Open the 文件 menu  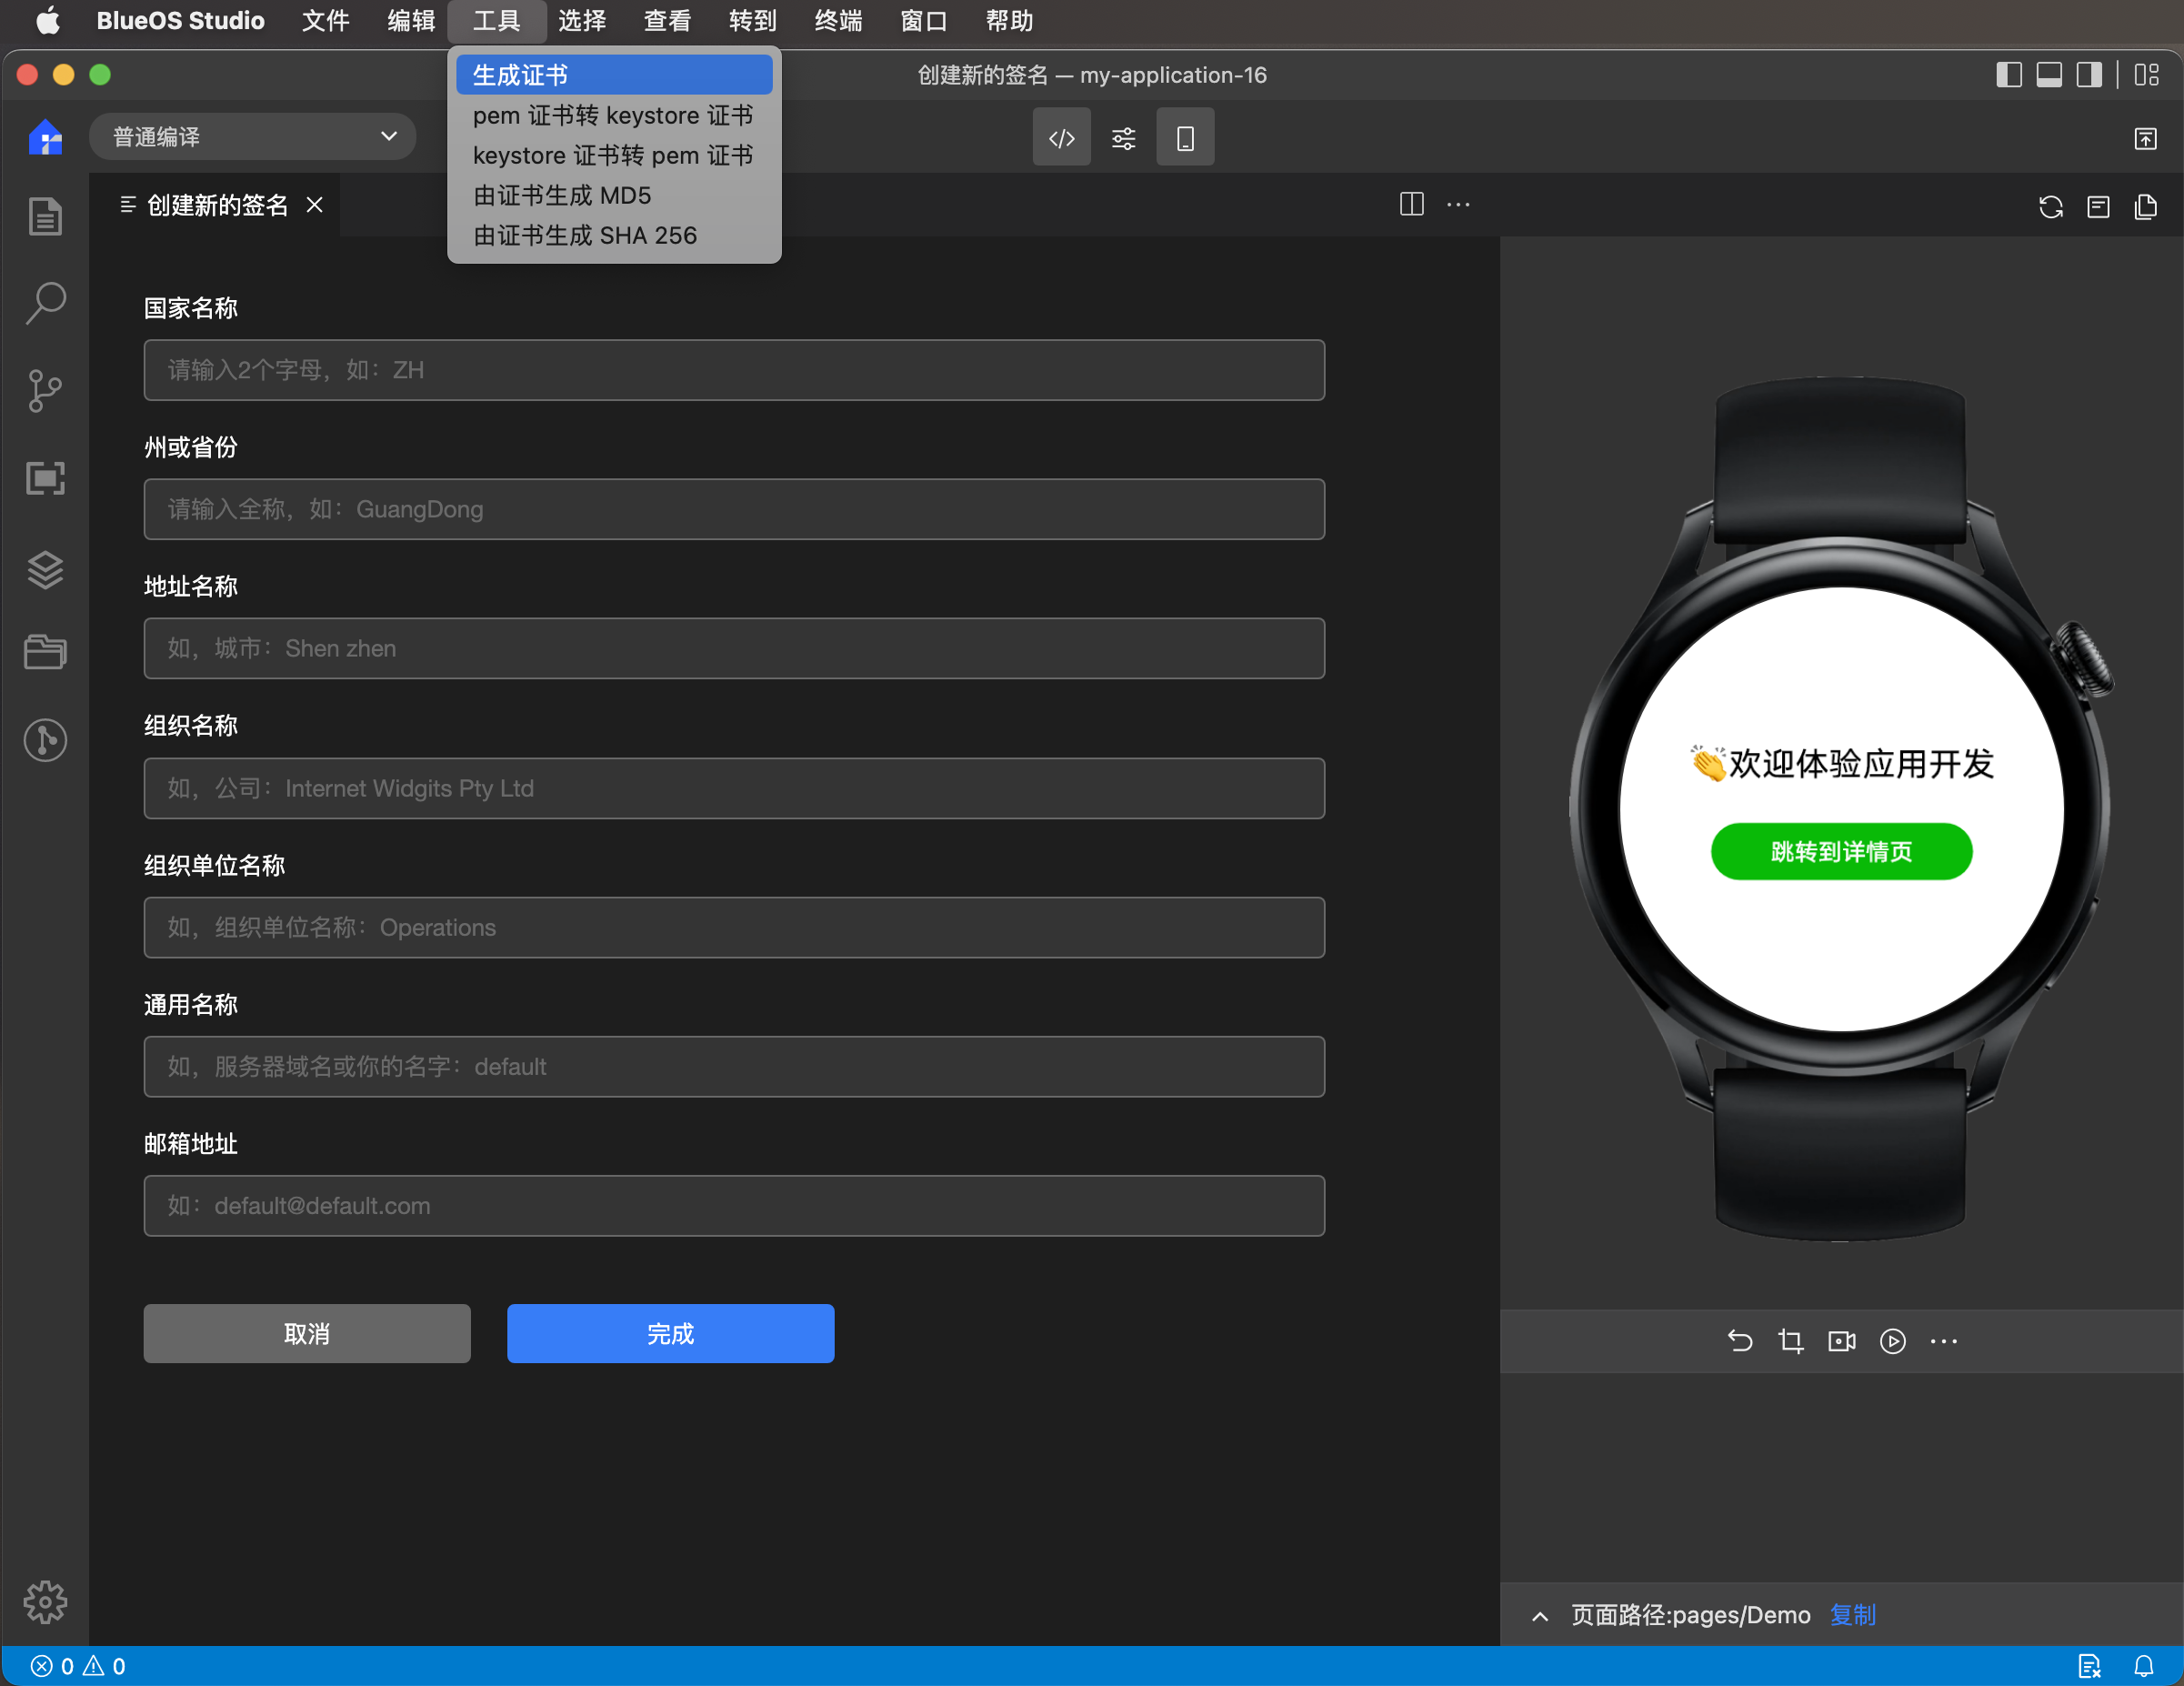[x=326, y=21]
